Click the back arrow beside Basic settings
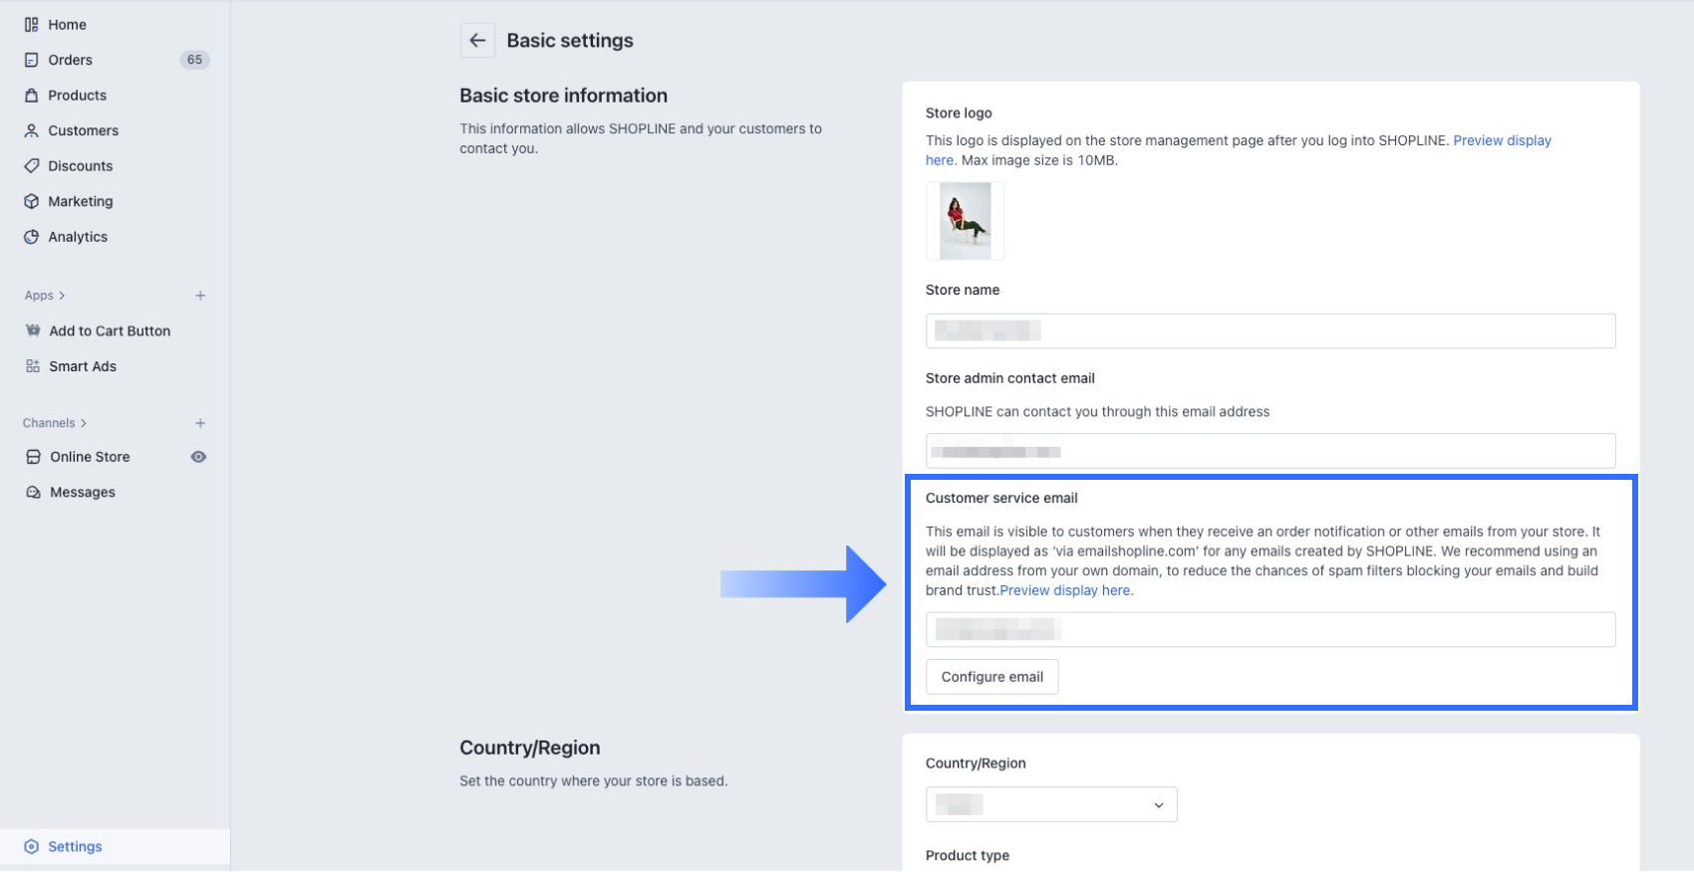The height and width of the screenshot is (872, 1694). [477, 41]
